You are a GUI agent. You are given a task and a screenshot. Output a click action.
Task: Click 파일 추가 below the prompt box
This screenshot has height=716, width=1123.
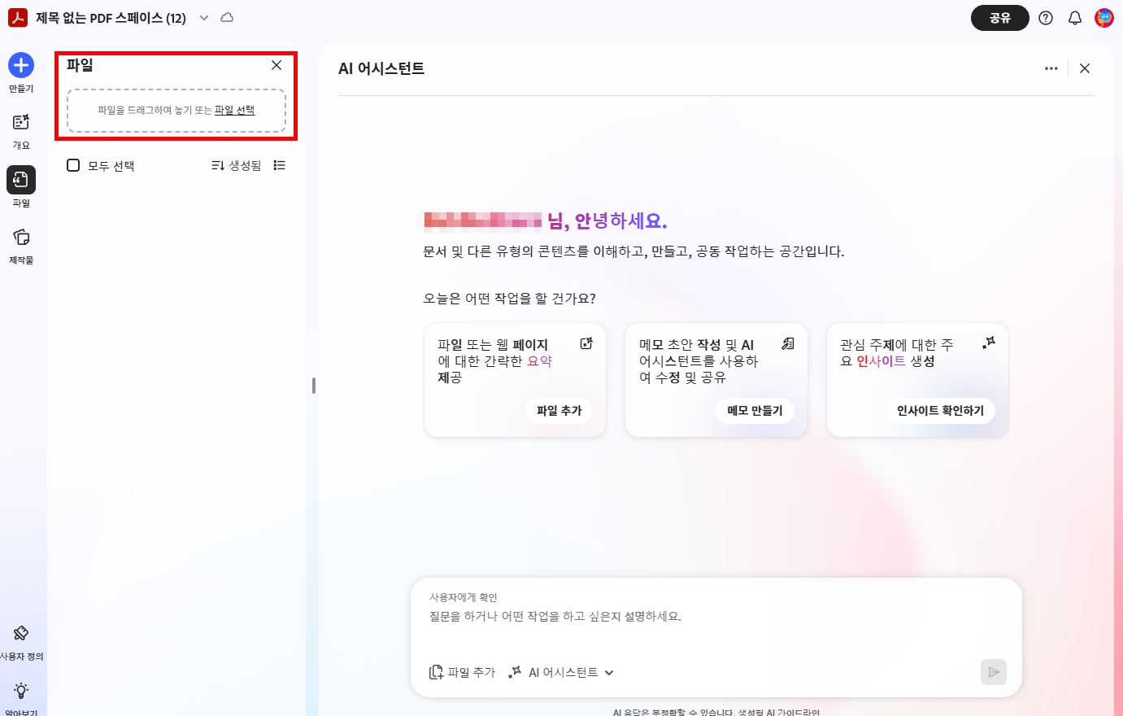(x=462, y=672)
